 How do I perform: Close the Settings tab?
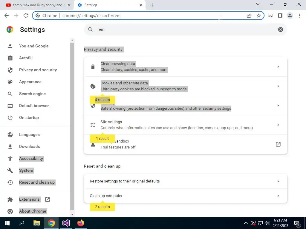pos(141,5)
